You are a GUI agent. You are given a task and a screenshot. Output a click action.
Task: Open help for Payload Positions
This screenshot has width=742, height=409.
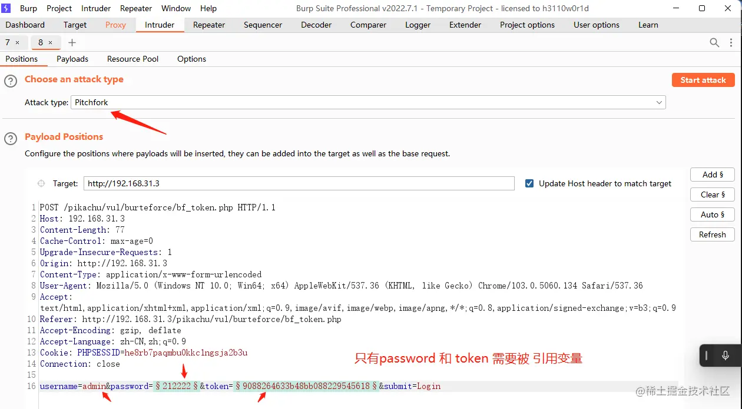pos(11,139)
